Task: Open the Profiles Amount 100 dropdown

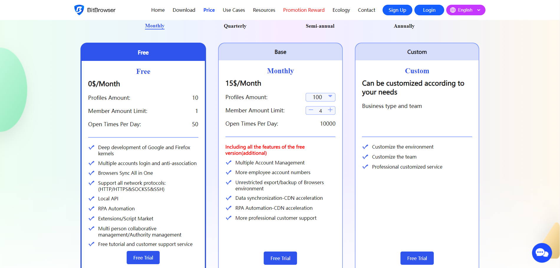Action: pyautogui.click(x=320, y=97)
